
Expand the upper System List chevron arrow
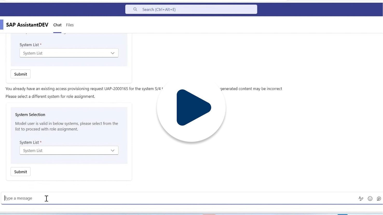113,53
